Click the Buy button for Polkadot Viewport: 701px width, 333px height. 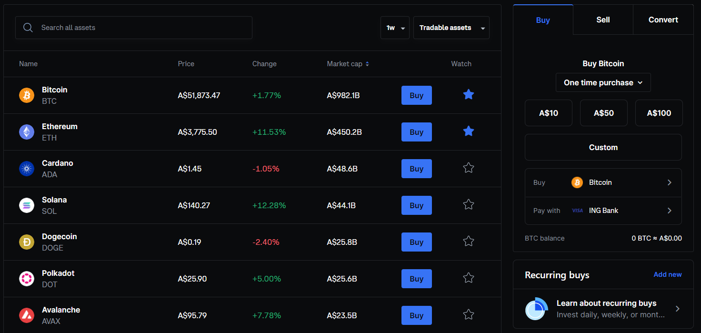tap(417, 279)
